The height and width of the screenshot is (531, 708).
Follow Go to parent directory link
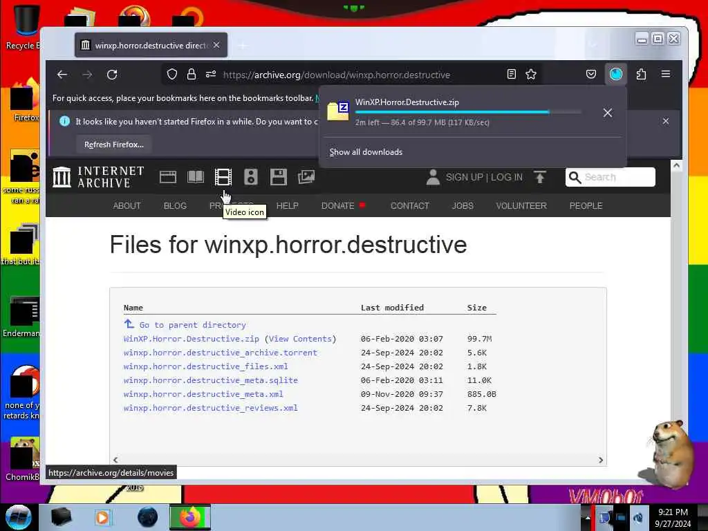(192, 325)
